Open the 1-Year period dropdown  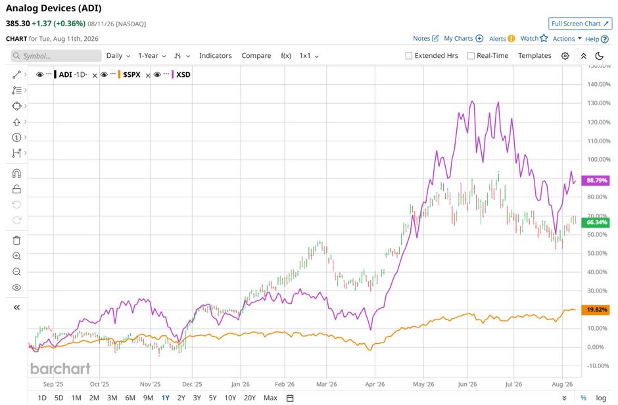(152, 55)
